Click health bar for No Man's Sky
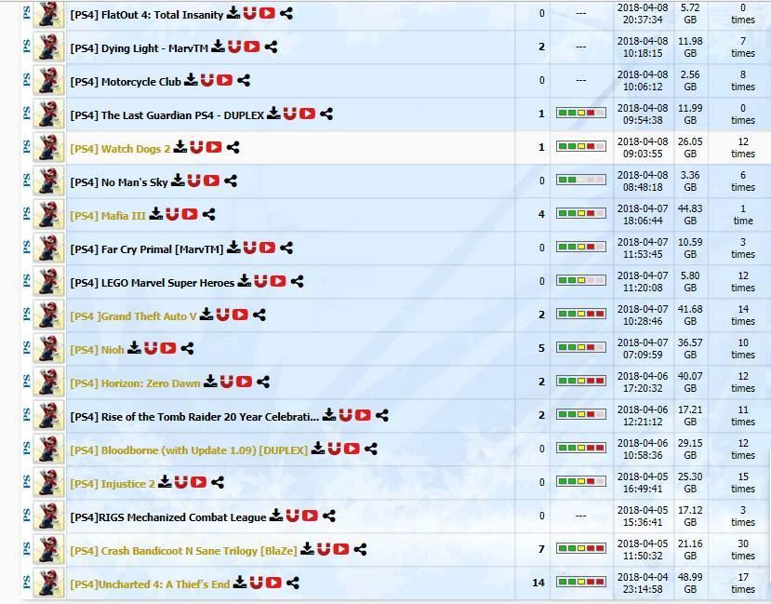771x604 pixels. tap(581, 180)
